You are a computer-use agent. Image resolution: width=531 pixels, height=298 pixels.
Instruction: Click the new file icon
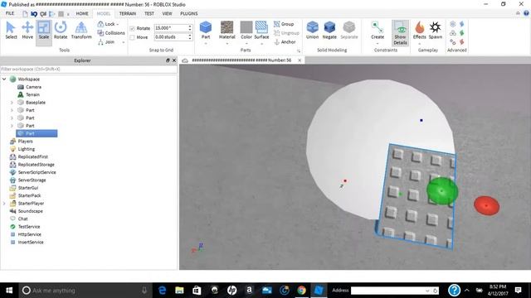tap(25, 14)
